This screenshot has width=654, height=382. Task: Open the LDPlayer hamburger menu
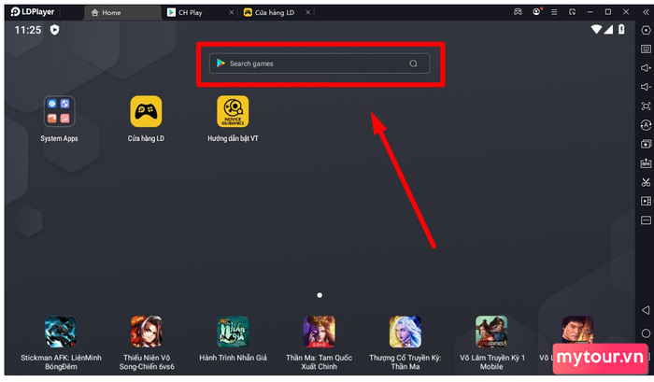[x=554, y=12]
